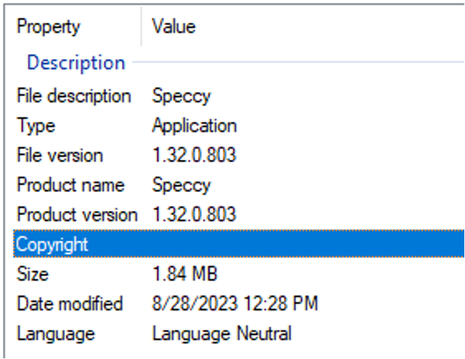This screenshot has width=465, height=359.
Task: Click the File version 1.32.0.803 value
Action: 194,155
